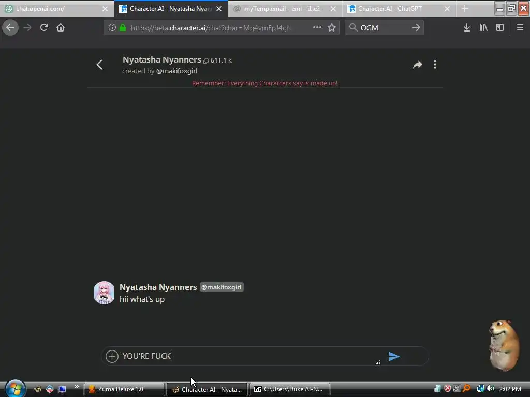This screenshot has width=530, height=397.
Task: Submit search with the arrow button
Action: pos(416,28)
